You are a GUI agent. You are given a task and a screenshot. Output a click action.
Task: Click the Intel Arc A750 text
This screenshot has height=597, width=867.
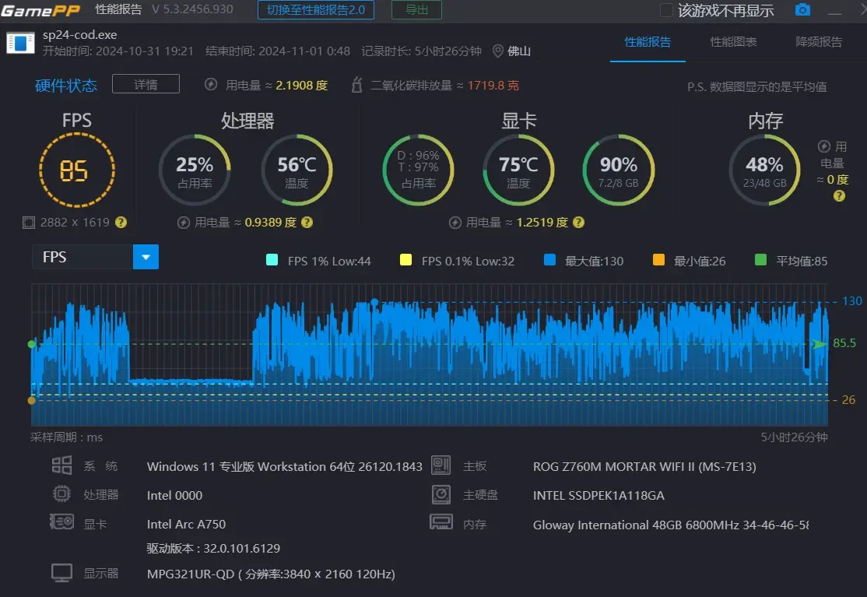tap(186, 524)
